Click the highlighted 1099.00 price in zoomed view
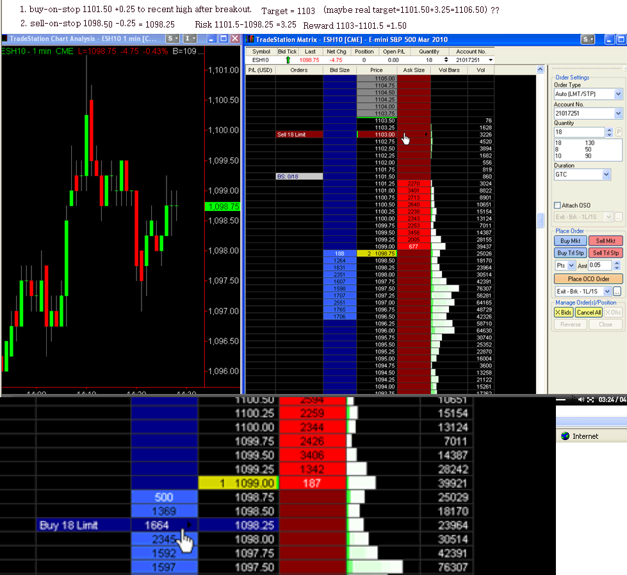 (x=238, y=483)
